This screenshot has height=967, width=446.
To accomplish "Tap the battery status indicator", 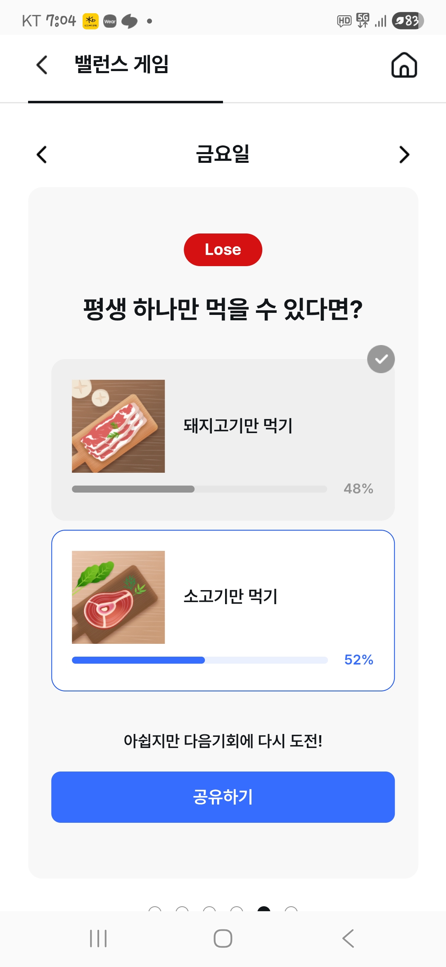I will tap(408, 21).
